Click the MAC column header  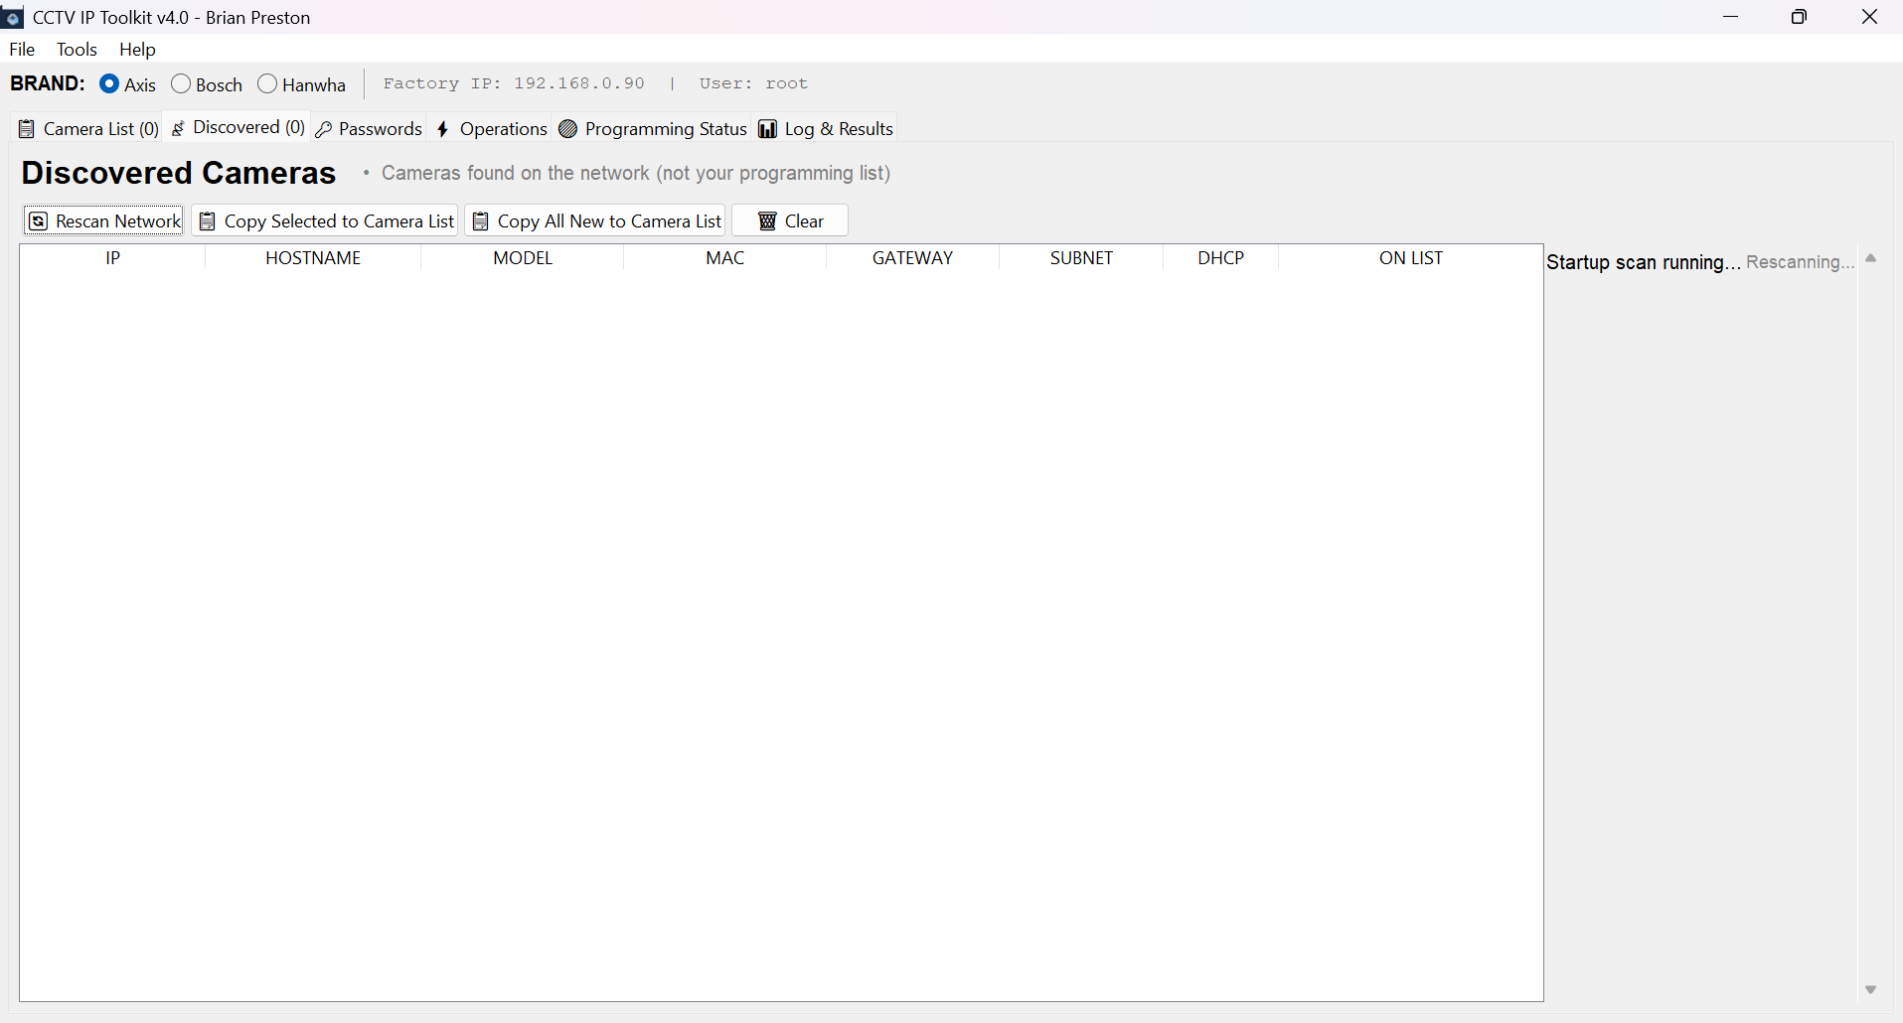pyautogui.click(x=724, y=258)
